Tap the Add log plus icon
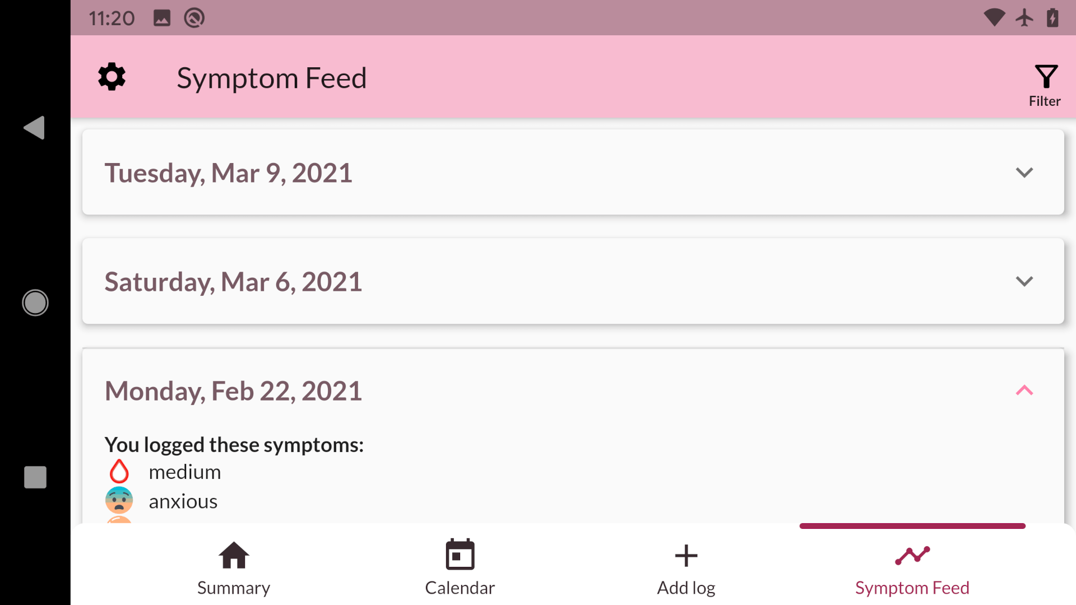This screenshot has width=1076, height=605. pyautogui.click(x=686, y=556)
